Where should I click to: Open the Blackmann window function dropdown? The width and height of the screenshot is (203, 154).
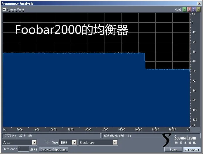115,143
